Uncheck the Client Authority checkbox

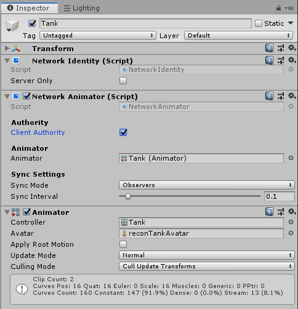pyautogui.click(x=123, y=132)
